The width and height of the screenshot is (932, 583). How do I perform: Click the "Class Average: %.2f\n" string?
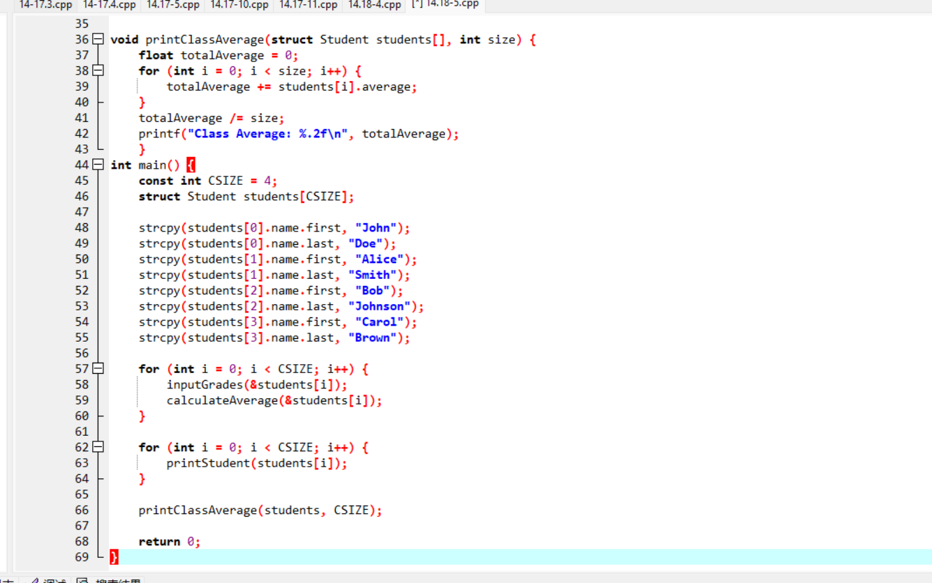pyautogui.click(x=267, y=134)
